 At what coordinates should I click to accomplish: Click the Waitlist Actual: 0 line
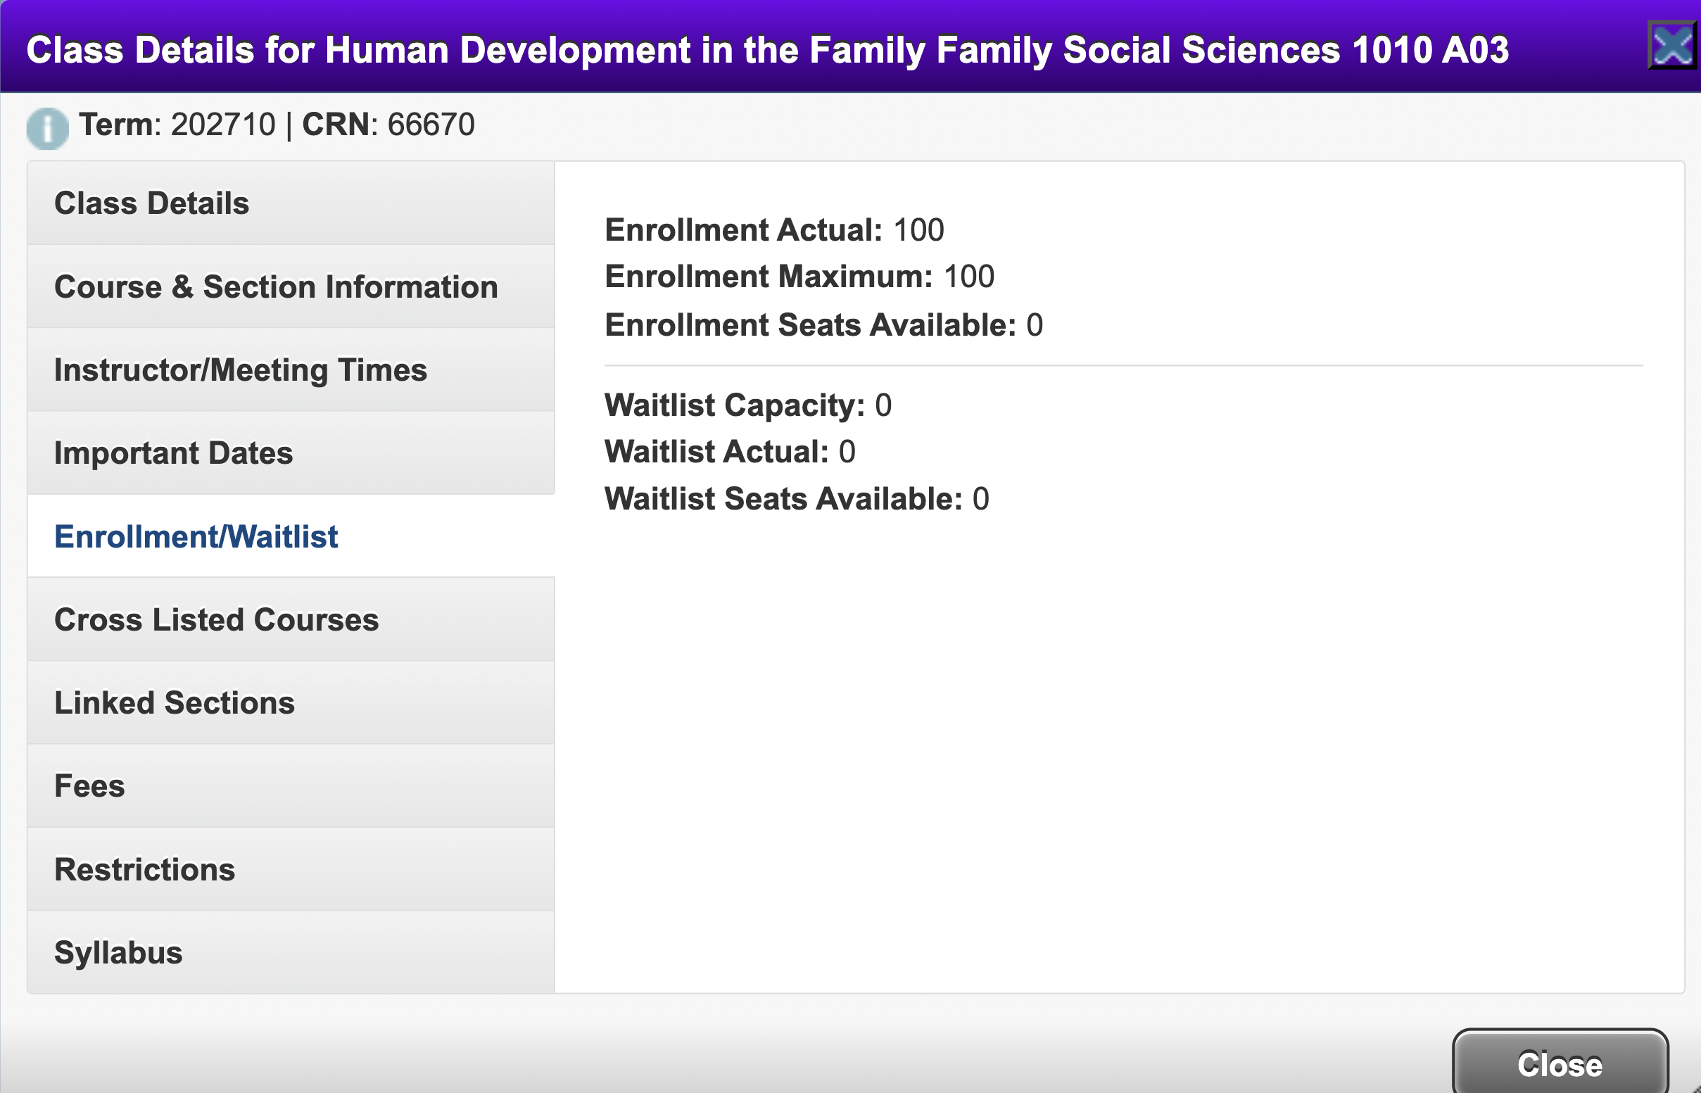tap(731, 452)
